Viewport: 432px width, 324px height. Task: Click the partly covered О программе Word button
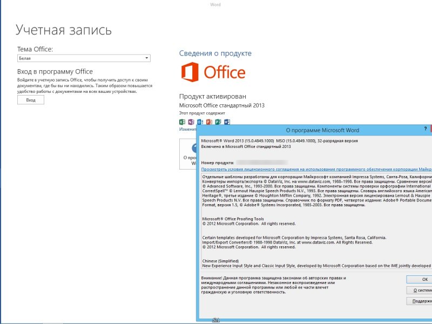pyautogui.click(x=188, y=154)
